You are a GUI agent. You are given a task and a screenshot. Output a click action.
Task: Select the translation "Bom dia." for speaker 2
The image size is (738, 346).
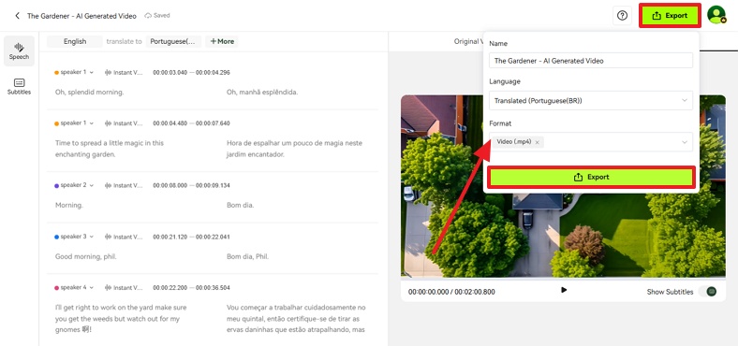pos(240,205)
